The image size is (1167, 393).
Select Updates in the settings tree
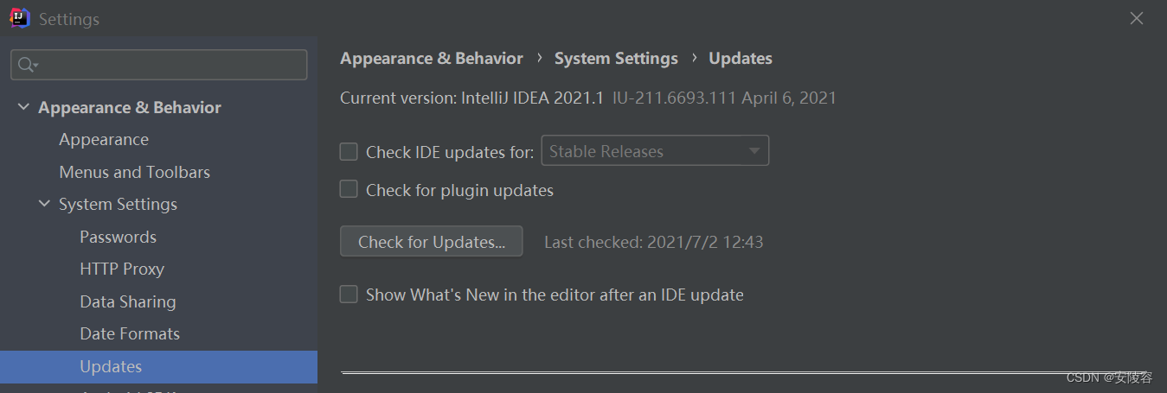[x=111, y=366]
